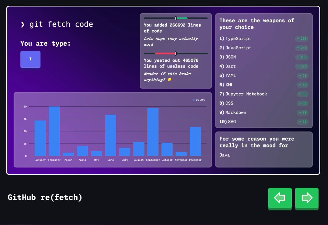Click the lines removed slider handle
The height and width of the screenshot is (225, 328).
point(176,54)
